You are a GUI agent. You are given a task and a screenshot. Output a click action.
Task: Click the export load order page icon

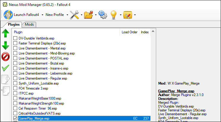point(6,79)
